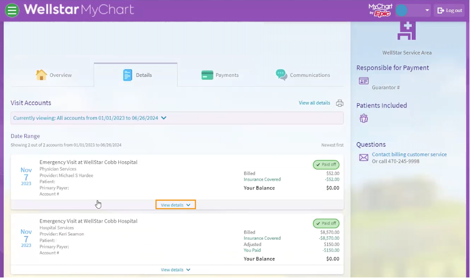Open the user account dropdown arrow

click(427, 11)
